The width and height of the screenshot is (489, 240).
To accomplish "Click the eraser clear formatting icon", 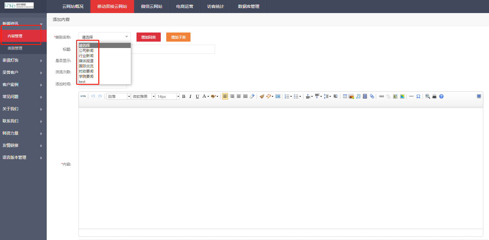I will click(252, 96).
